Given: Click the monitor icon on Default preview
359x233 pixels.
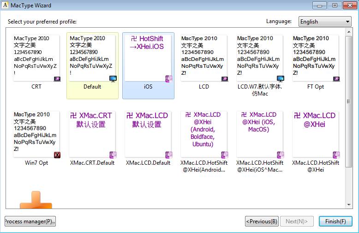Looking at the screenshot, I should coord(113,79).
